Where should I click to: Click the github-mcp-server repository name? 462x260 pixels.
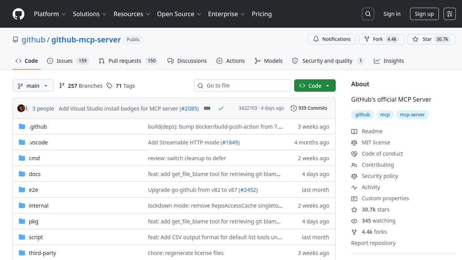[86, 40]
